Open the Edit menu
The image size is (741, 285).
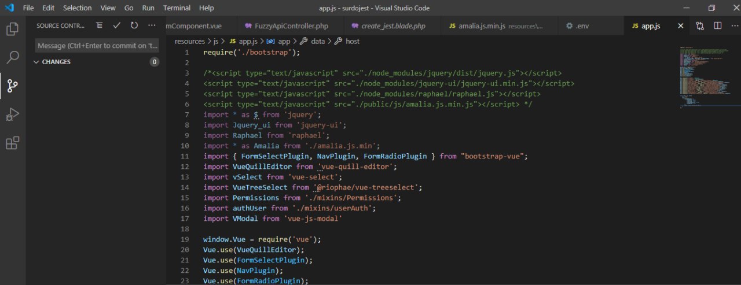[x=49, y=8]
